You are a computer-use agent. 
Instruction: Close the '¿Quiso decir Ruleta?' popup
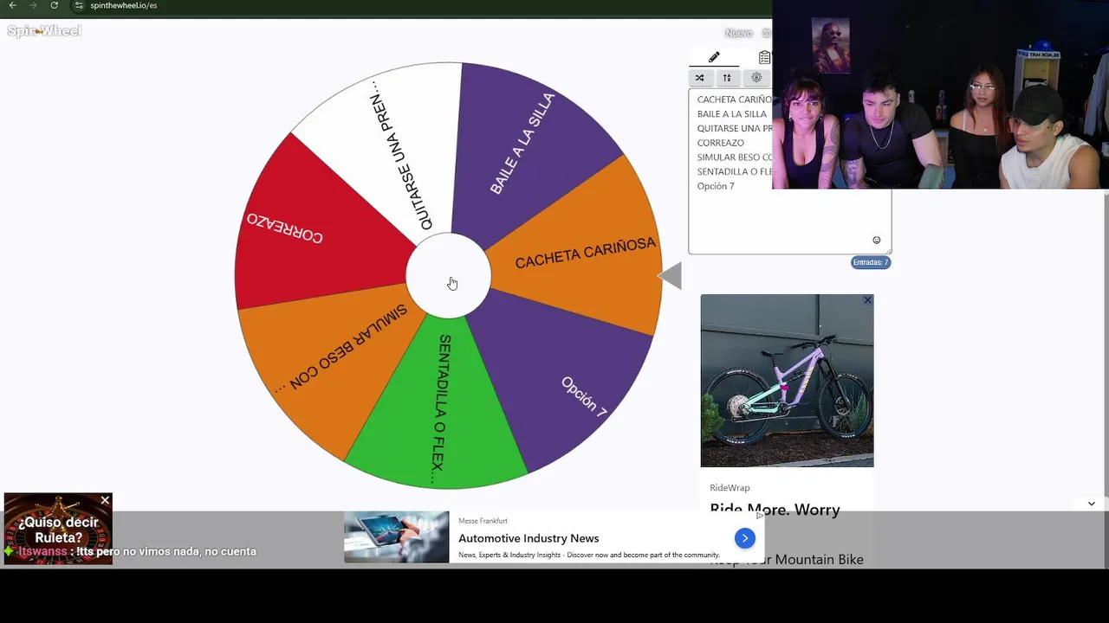pyautogui.click(x=105, y=500)
